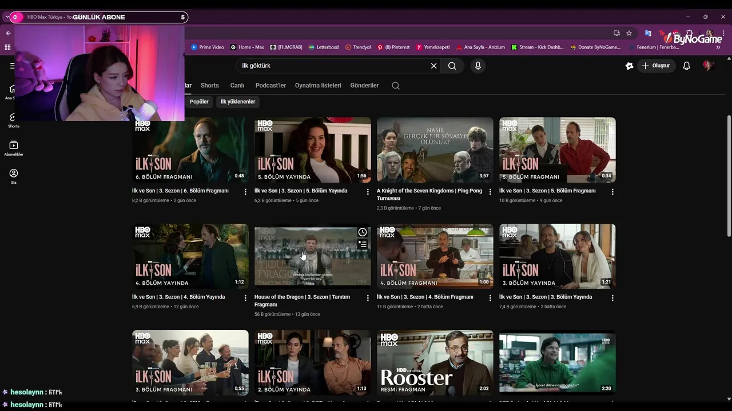732x411 pixels.
Task: Sort videos by Popüler chip
Action: point(199,102)
